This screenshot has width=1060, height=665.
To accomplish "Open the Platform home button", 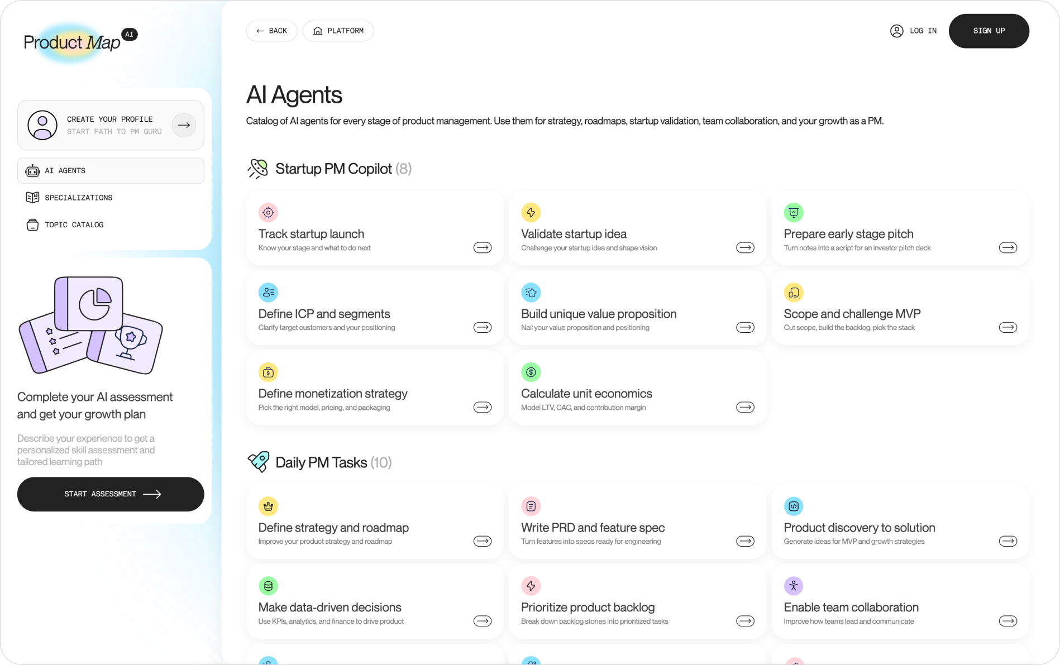I will pos(338,31).
